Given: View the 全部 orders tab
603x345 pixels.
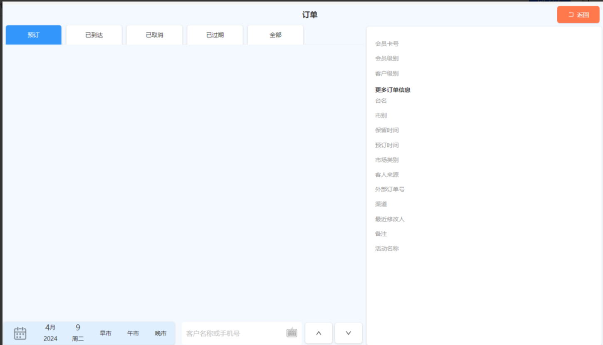Looking at the screenshot, I should coord(275,35).
